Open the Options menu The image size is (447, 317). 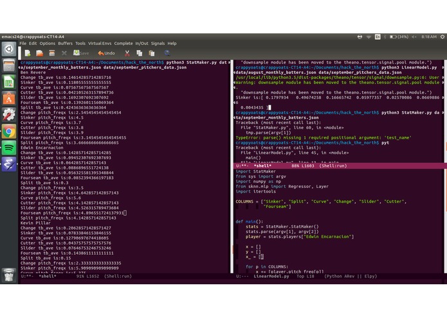(48, 43)
